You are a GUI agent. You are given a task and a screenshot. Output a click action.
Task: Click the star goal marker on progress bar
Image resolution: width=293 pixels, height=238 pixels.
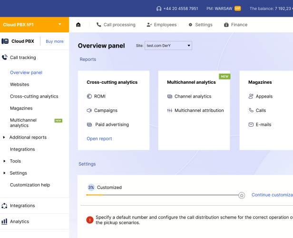coord(242,195)
